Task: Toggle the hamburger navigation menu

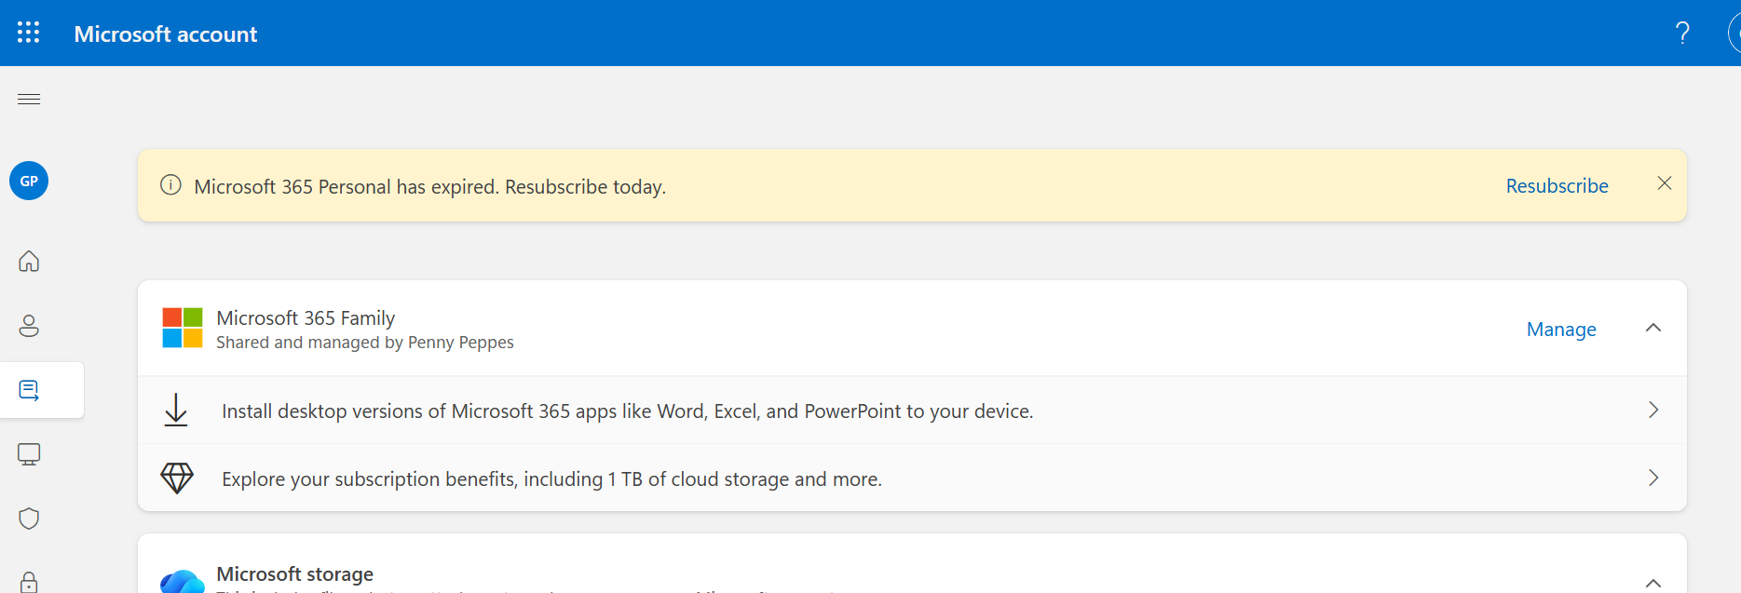Action: (29, 99)
